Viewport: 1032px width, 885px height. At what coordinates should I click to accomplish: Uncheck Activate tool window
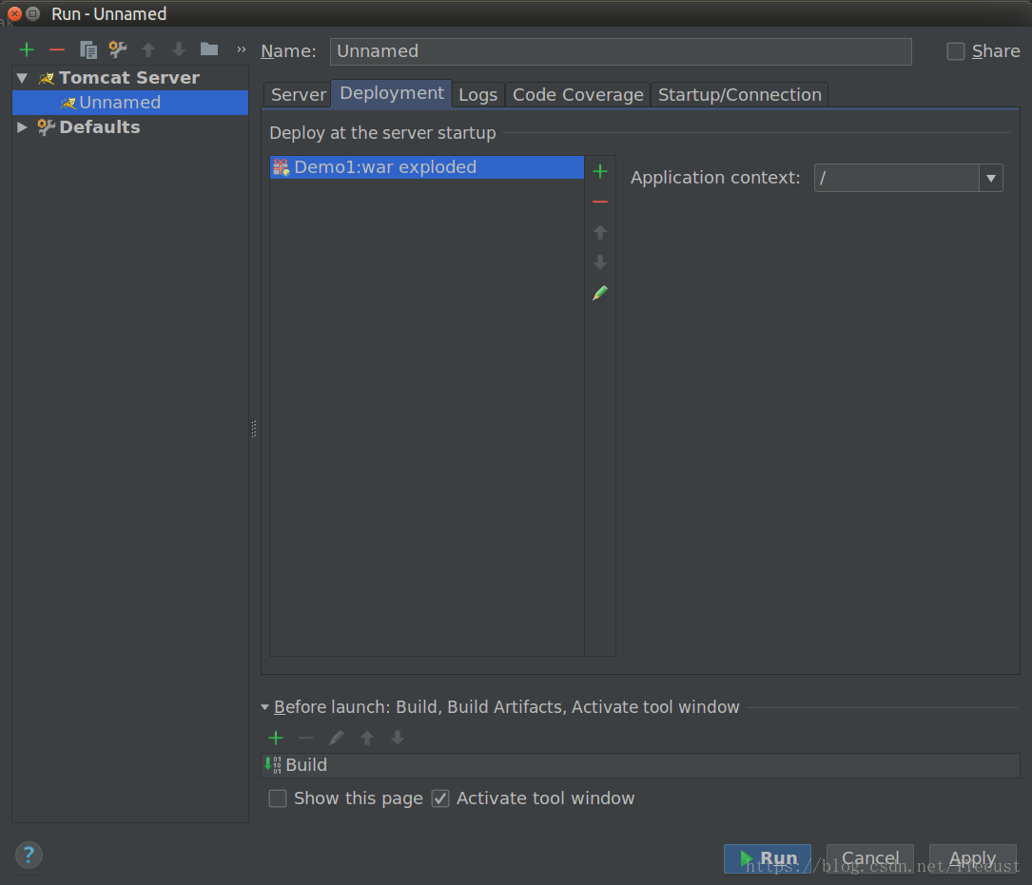tap(440, 798)
